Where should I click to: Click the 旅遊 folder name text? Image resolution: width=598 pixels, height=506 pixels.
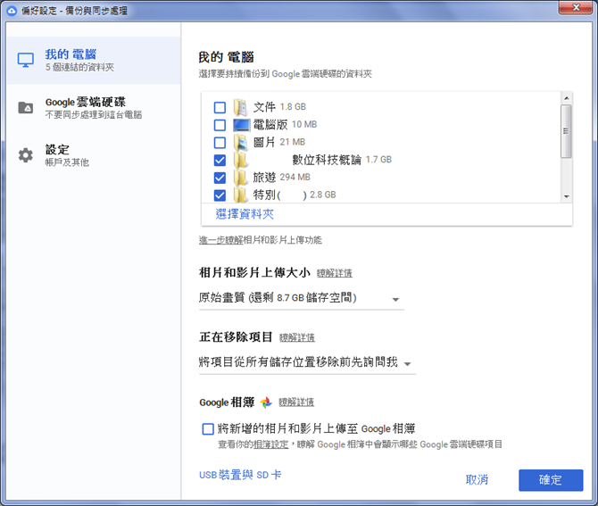coord(264,177)
